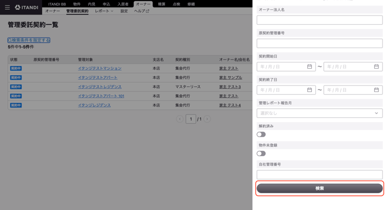Switch to the 入居者 tab
Viewport: 387px width, 210px height.
pos(123,4)
